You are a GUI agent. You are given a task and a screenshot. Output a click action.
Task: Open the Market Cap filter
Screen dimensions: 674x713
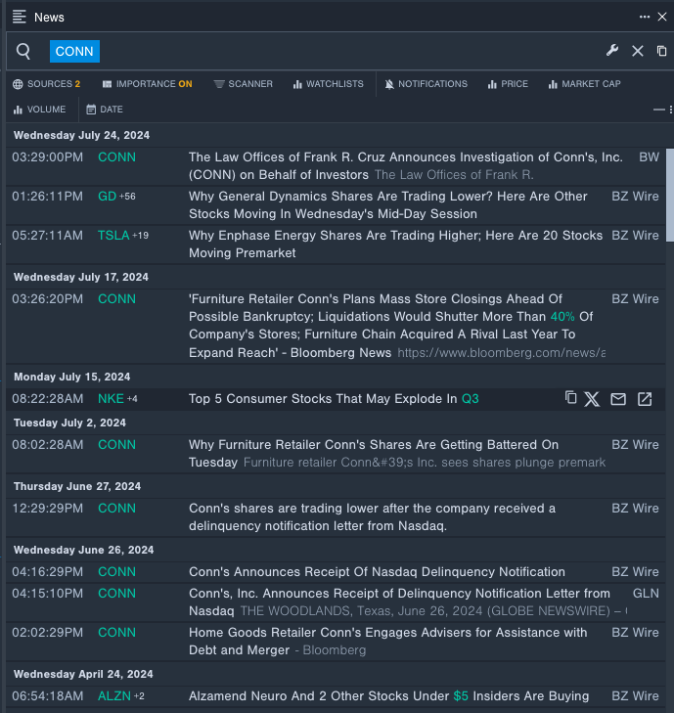[584, 84]
